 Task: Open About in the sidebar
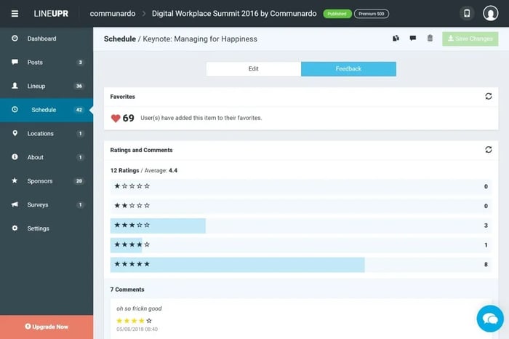(47, 157)
